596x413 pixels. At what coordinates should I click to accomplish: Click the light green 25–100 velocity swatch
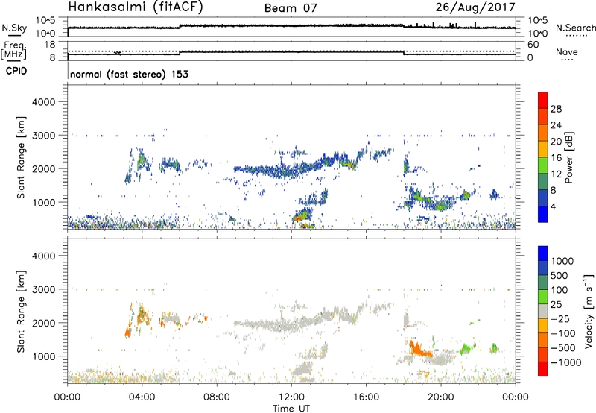(543, 297)
